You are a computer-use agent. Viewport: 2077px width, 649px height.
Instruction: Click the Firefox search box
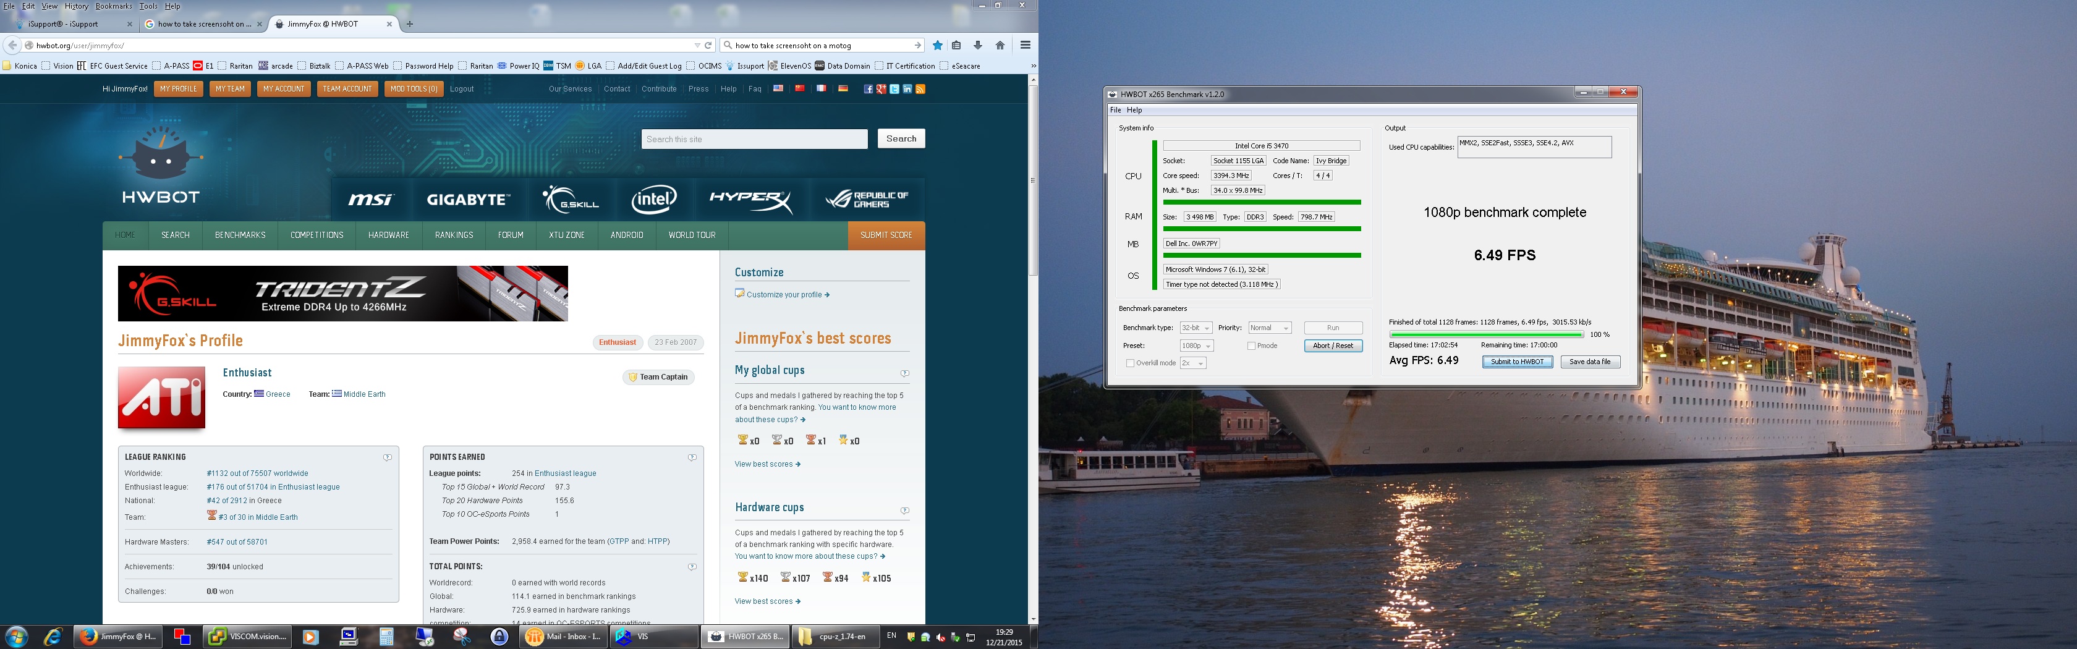(x=822, y=45)
